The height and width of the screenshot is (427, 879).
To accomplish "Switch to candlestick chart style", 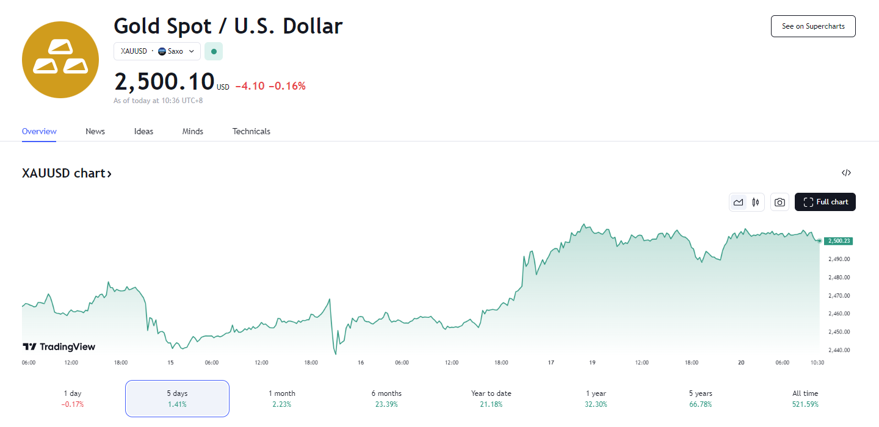I will pos(755,202).
